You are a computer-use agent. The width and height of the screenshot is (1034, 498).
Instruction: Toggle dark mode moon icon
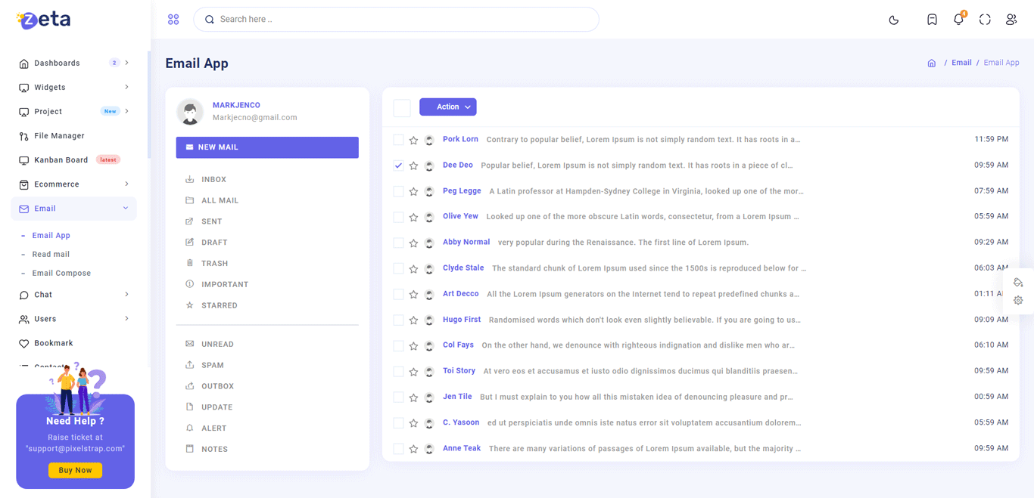coord(894,20)
